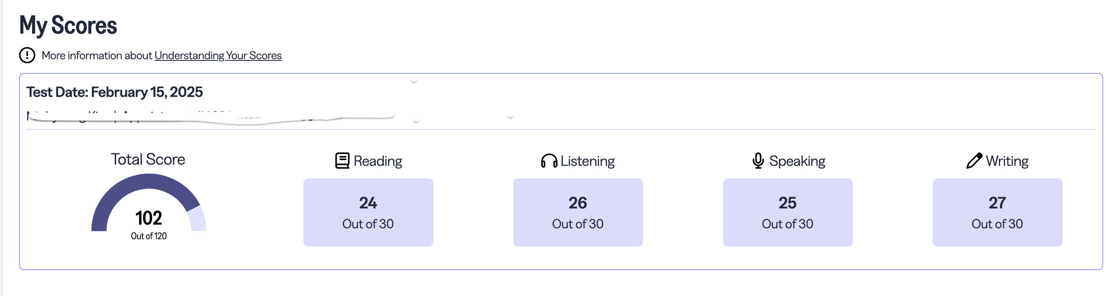Click the Writing pencil icon
This screenshot has height=296, width=1119.
974,161
